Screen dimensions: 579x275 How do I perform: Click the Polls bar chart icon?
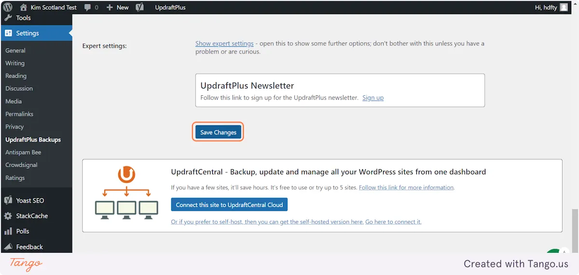[x=8, y=231]
